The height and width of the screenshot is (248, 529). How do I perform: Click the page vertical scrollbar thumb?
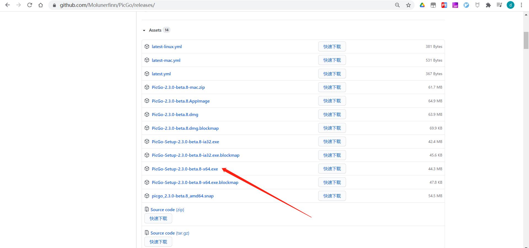pyautogui.click(x=526, y=40)
